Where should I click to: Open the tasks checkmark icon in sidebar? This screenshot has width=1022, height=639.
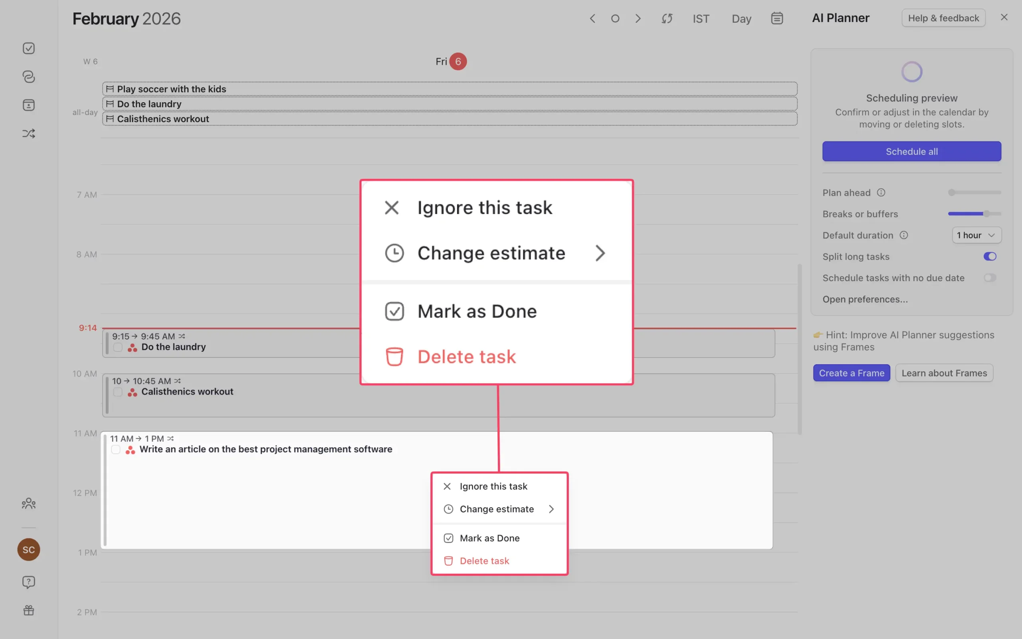(28, 48)
